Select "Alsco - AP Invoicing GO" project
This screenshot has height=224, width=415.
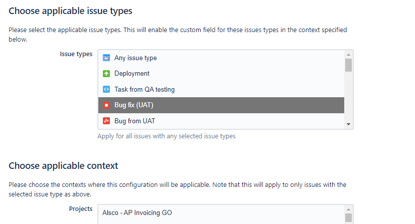click(x=137, y=213)
